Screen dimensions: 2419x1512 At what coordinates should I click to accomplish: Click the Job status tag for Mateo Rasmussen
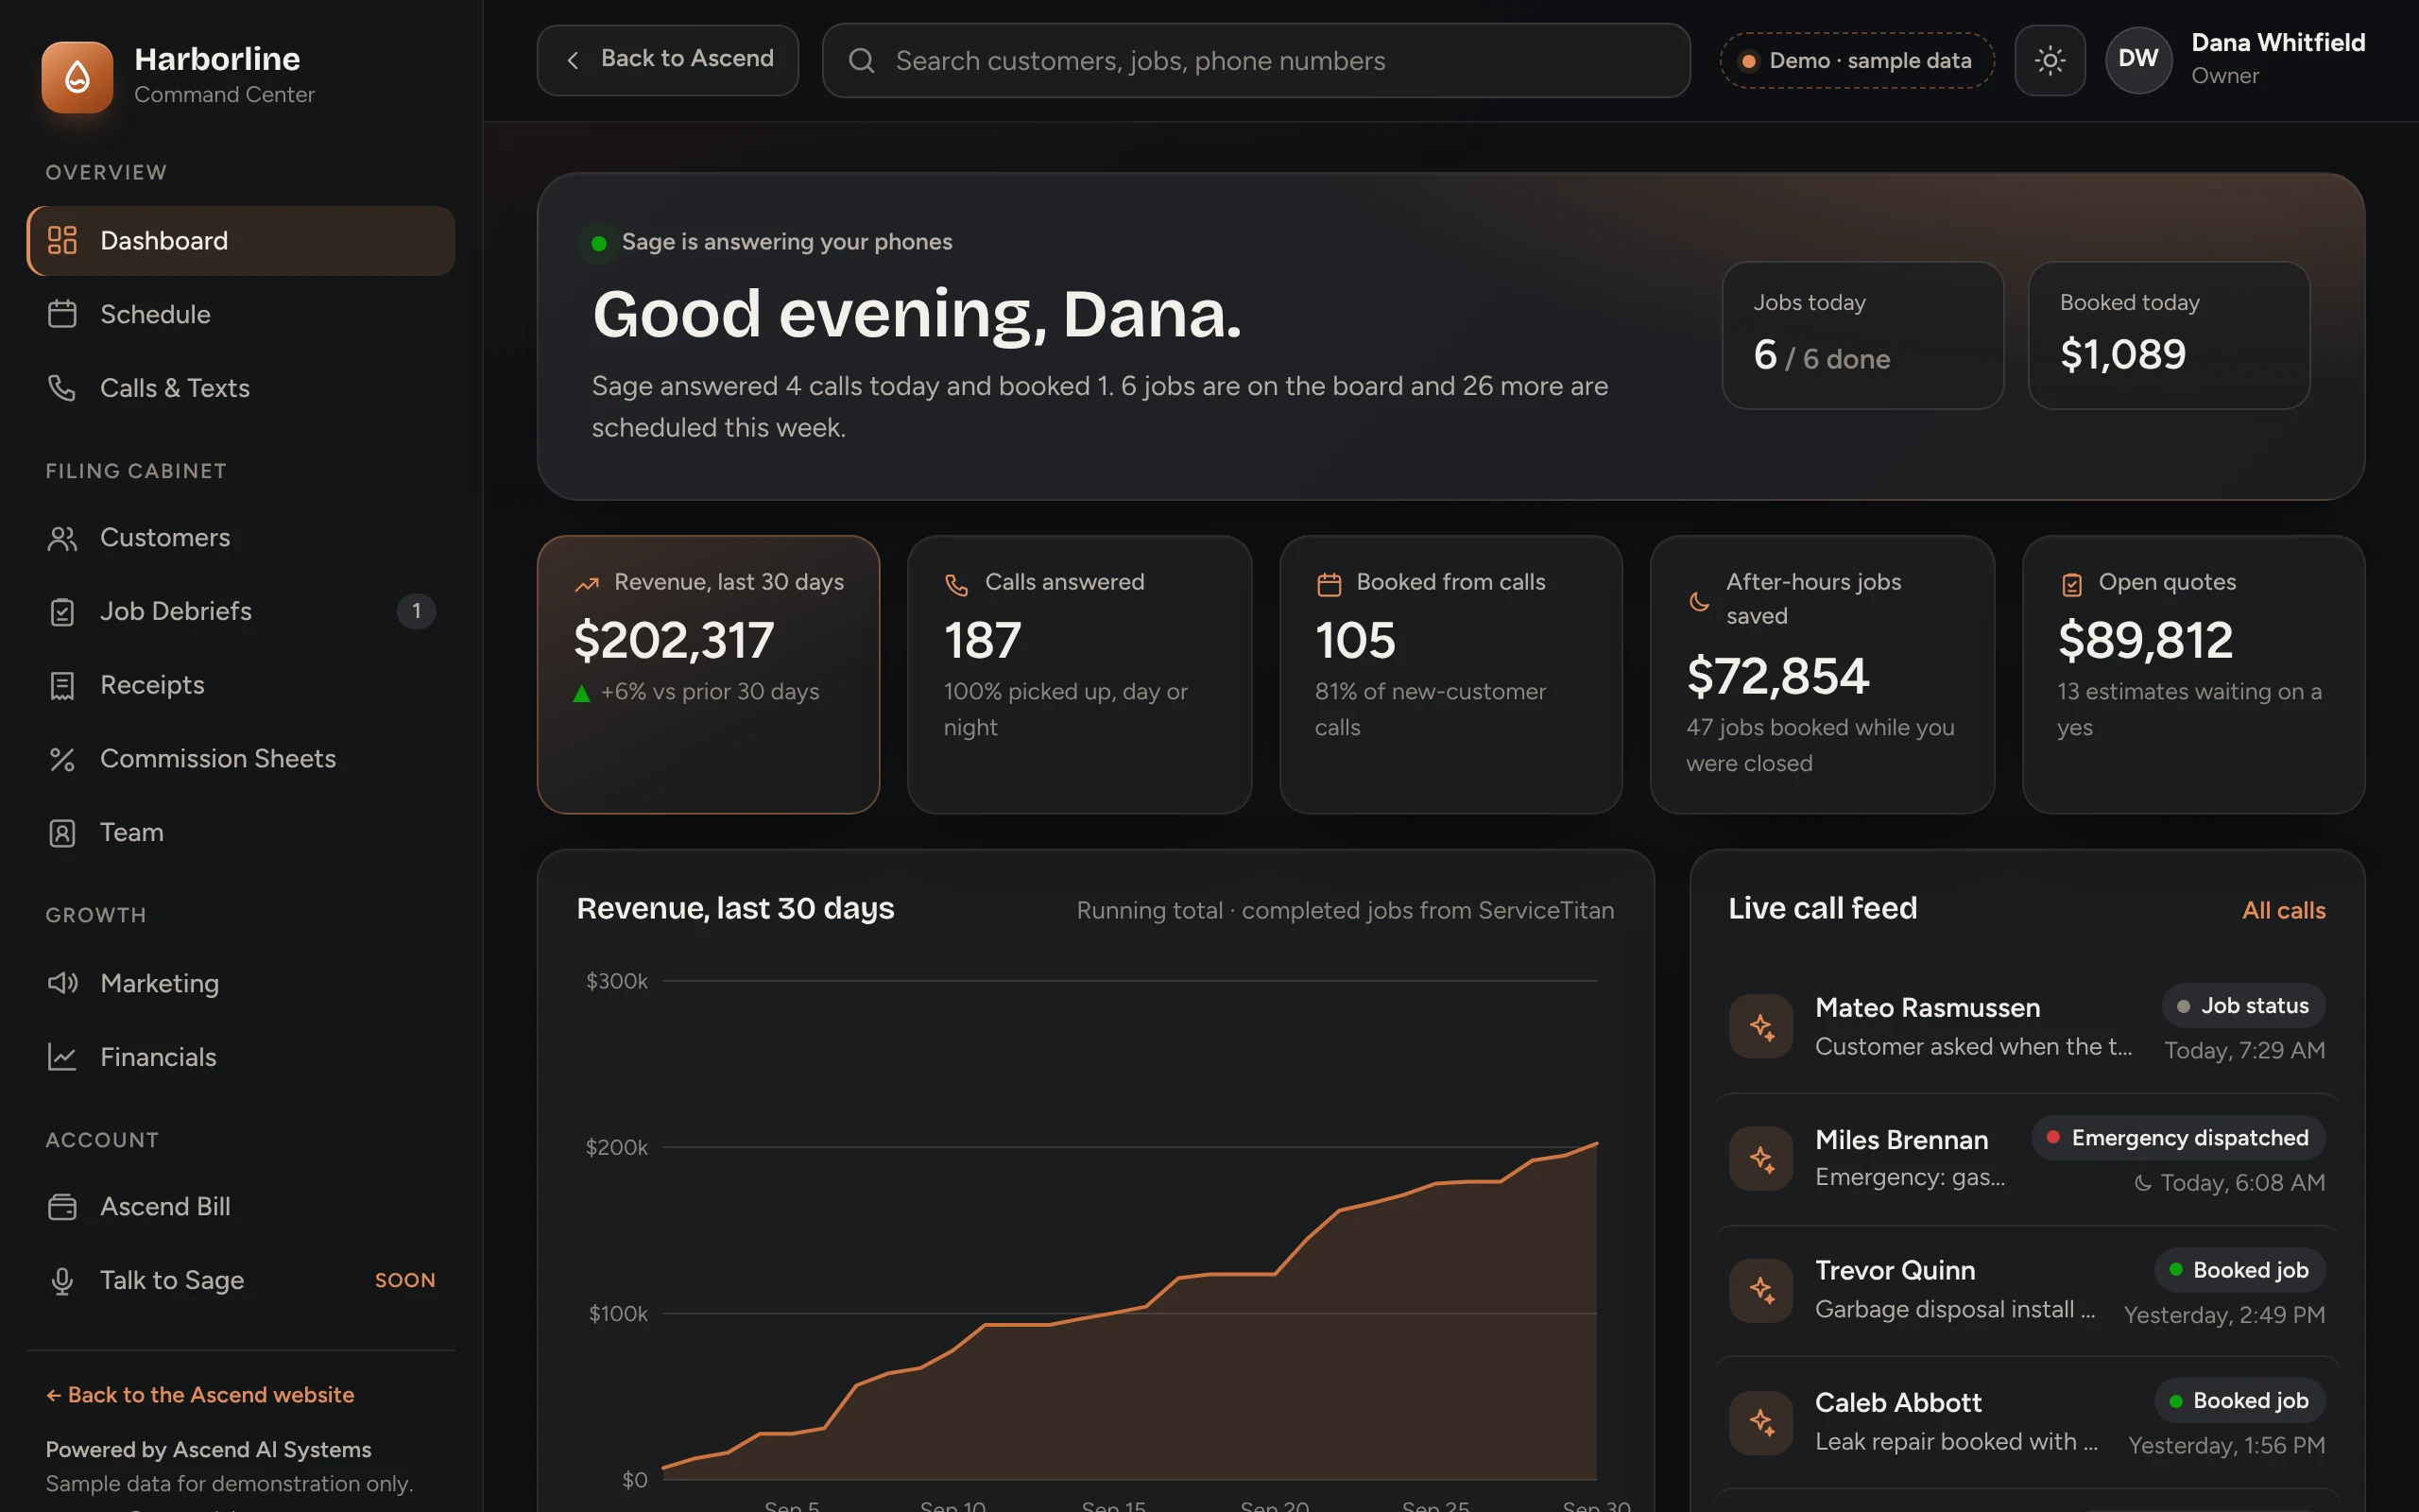pos(2244,1006)
